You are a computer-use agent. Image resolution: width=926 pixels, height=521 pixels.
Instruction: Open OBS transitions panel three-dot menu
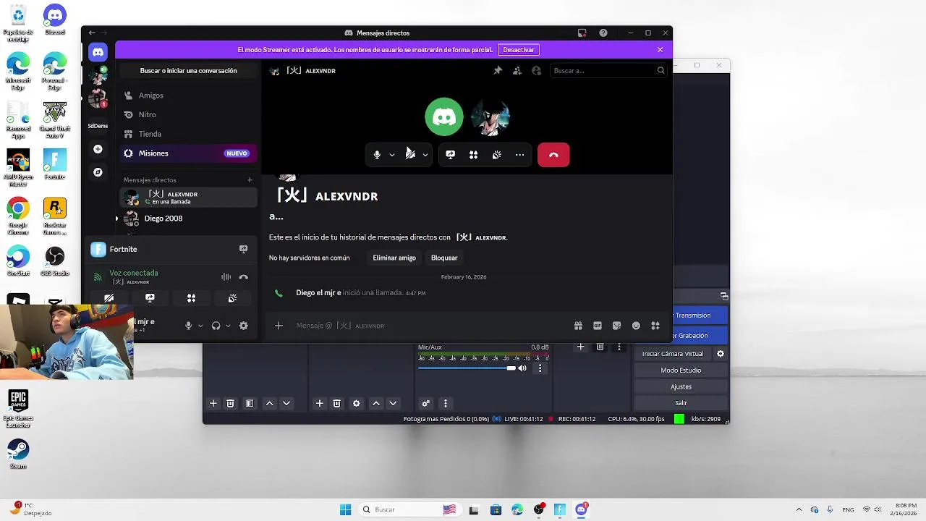point(619,347)
